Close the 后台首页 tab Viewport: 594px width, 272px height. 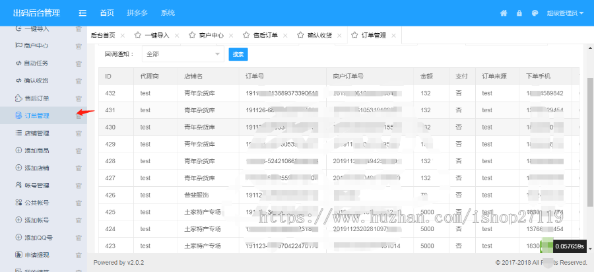pyautogui.click(x=122, y=36)
